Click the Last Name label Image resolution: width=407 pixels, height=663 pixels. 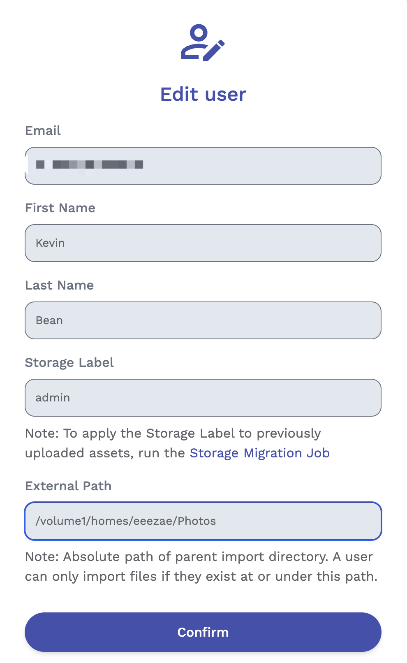coord(59,285)
